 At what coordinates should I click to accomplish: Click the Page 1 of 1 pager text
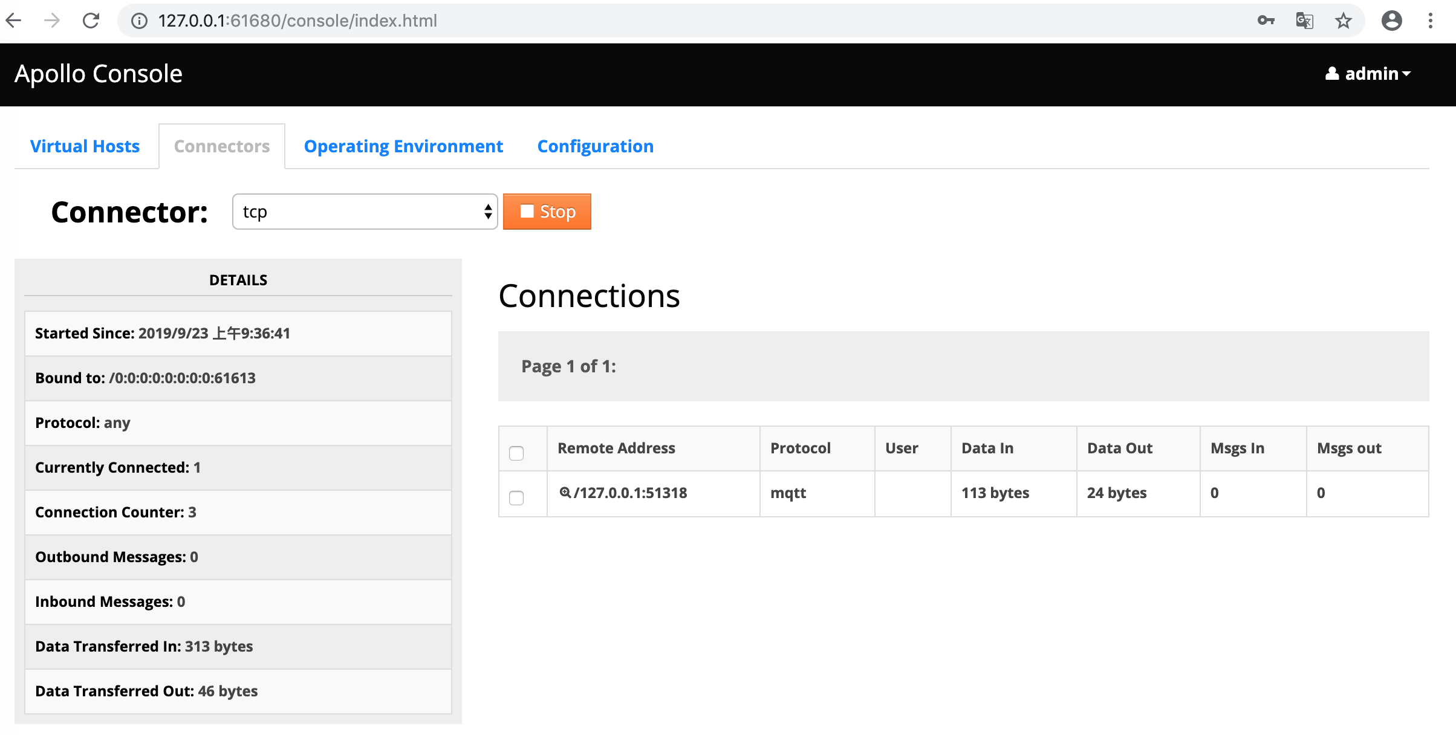(x=568, y=366)
